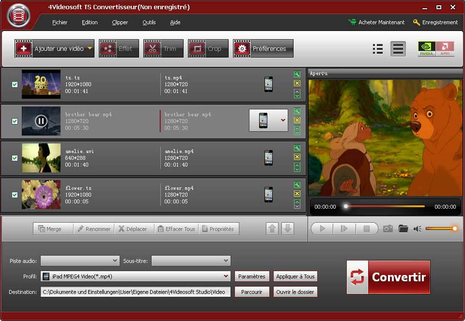Open settings wrench for ts.ts row
Image resolution: width=465 pixels, height=321 pixels.
point(297,75)
